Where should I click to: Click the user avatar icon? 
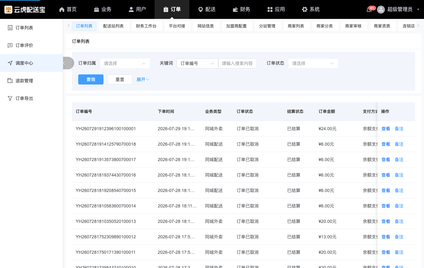(381, 9)
